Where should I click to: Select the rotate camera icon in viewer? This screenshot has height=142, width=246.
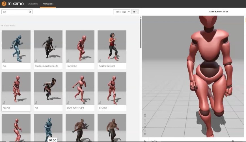pyautogui.click(x=145, y=120)
